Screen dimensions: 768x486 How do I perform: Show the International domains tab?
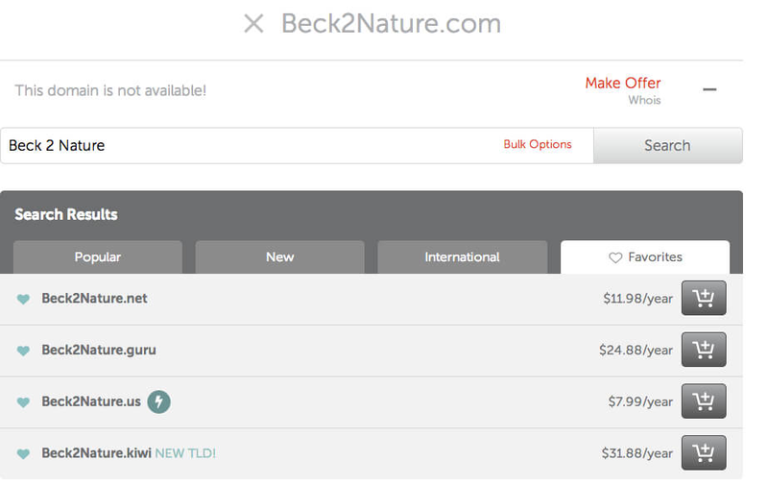pos(462,257)
